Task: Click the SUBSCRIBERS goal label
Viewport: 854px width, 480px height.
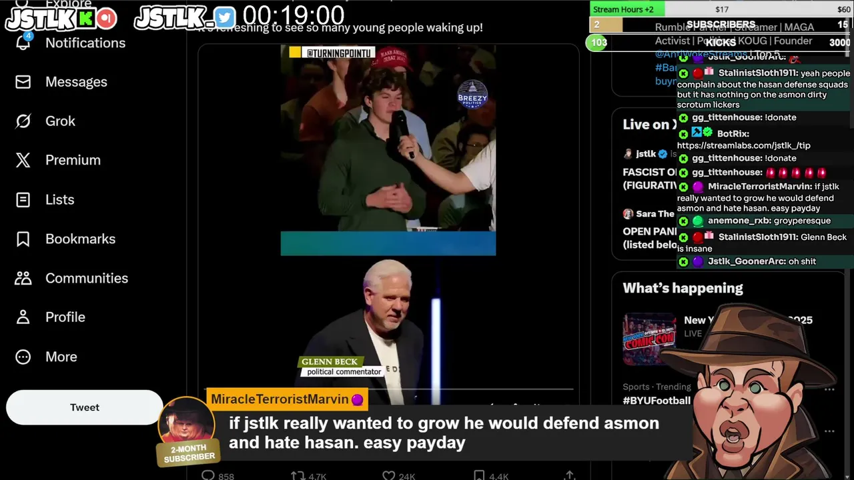Action: click(x=721, y=25)
